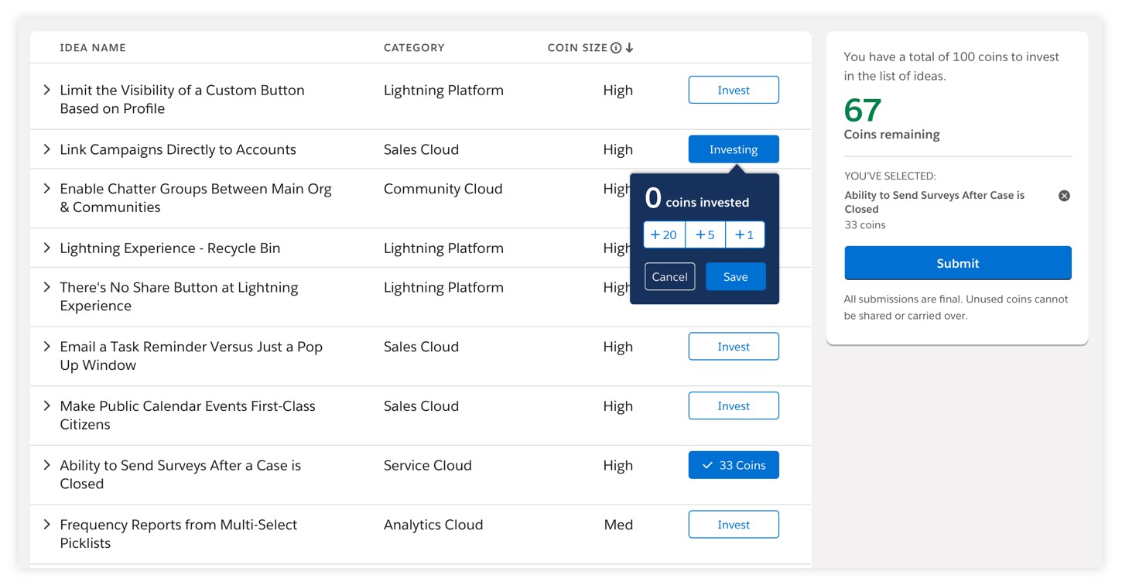Expand 'Link Campaigns Directly to Accounts' row
The width and height of the screenshot is (1122, 585).
(x=47, y=149)
